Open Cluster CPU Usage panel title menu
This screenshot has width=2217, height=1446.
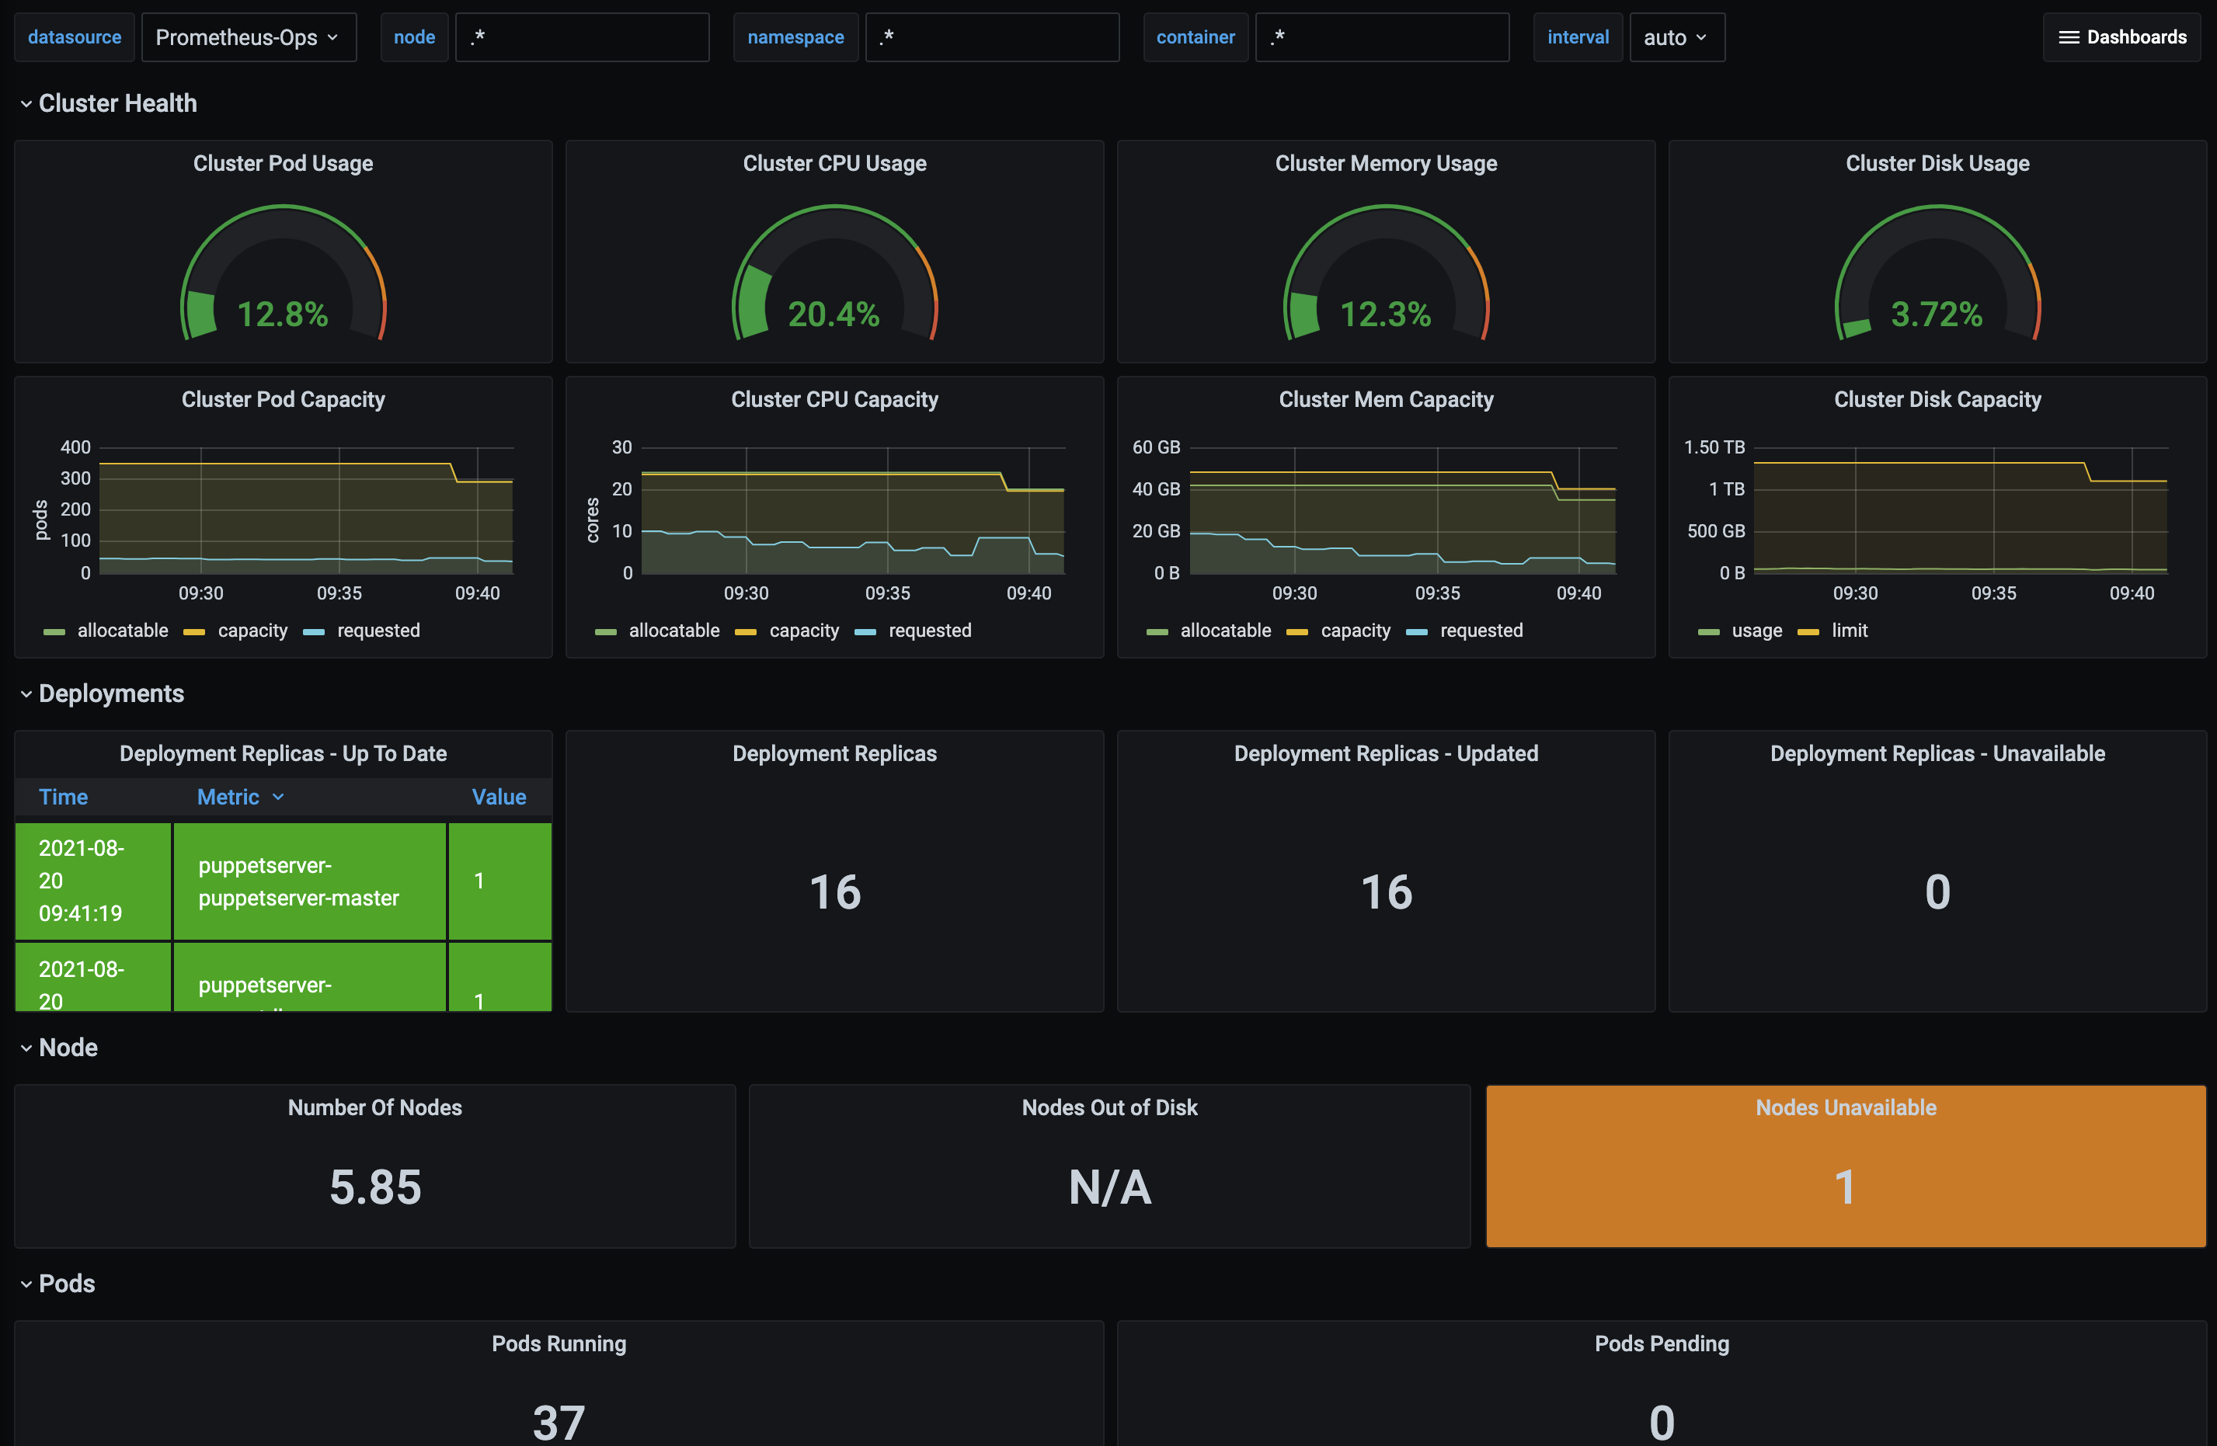(834, 164)
